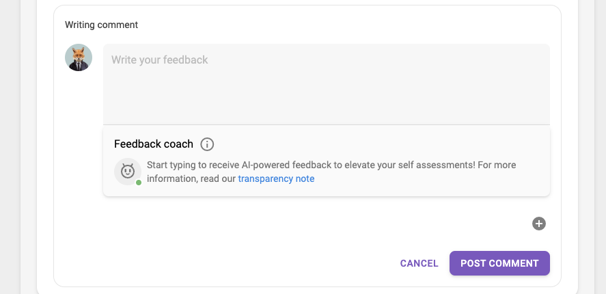This screenshot has width=606, height=294.
Task: Click the Feedback coach title text
Action: [x=154, y=144]
